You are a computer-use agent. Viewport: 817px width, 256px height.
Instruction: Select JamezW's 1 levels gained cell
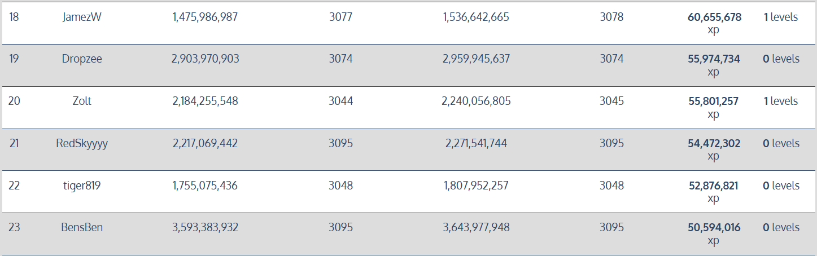pos(781,17)
